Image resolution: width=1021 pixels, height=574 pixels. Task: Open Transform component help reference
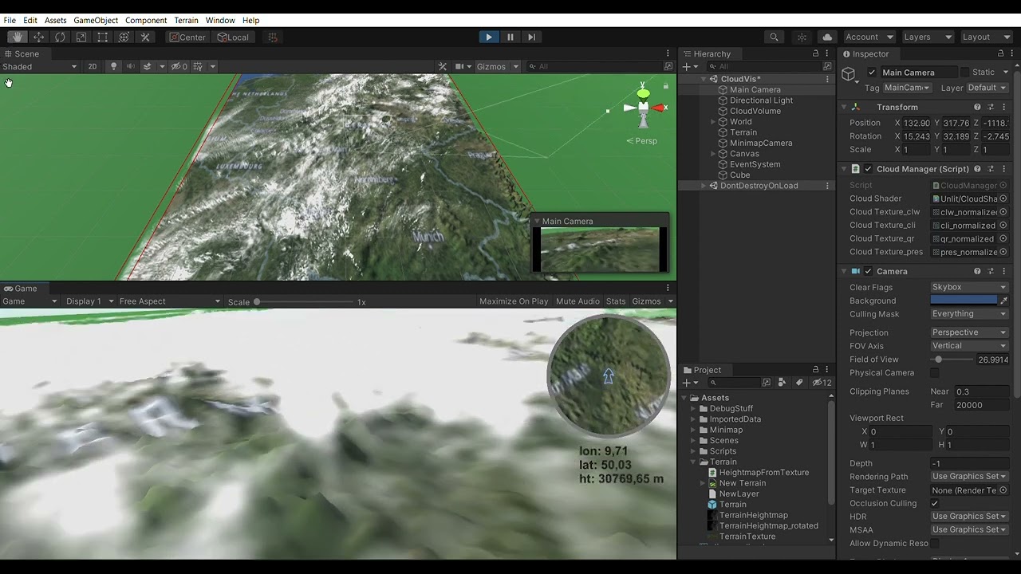(x=977, y=107)
